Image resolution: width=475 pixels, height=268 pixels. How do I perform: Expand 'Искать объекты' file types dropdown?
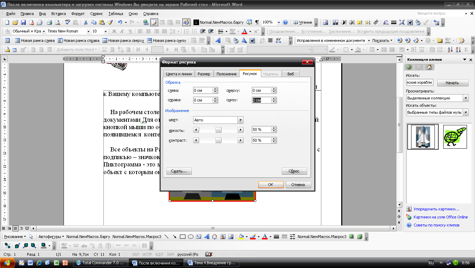(x=466, y=112)
